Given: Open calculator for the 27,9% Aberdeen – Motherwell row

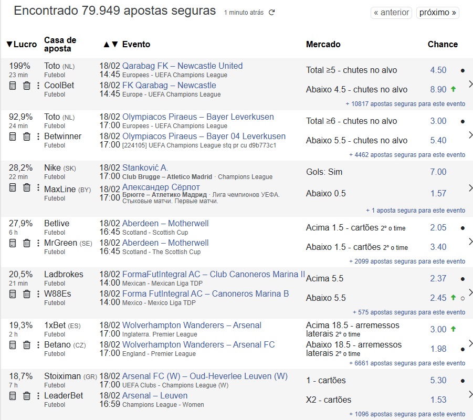Looking at the screenshot, I should tap(13, 243).
